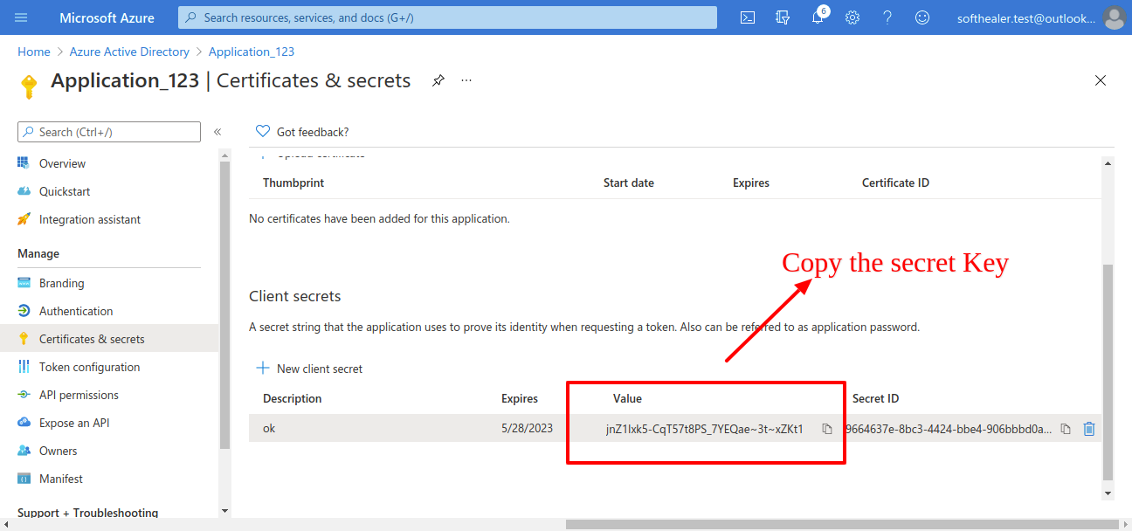Click the sidebar scroll down arrow
This screenshot has height=531, width=1132.
click(x=224, y=510)
